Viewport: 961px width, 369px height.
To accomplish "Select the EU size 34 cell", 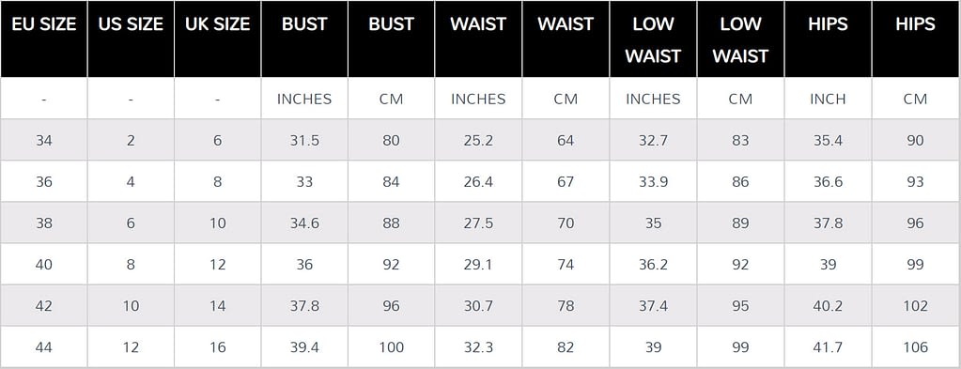I will [43, 140].
